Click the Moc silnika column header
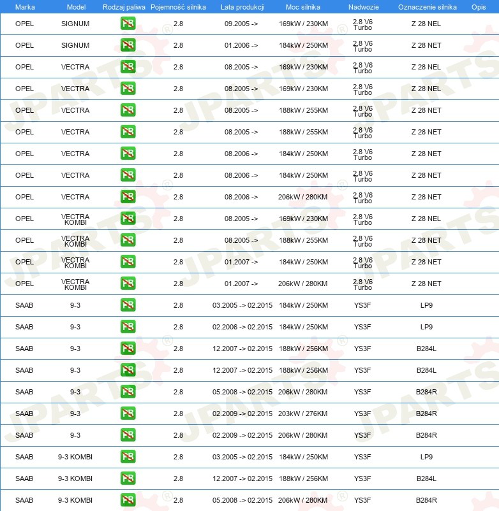The height and width of the screenshot is (511, 499). tap(303, 6)
